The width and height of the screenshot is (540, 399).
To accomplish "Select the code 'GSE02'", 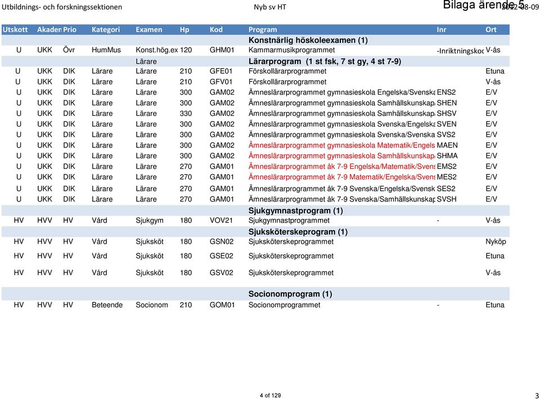I will [222, 256].
